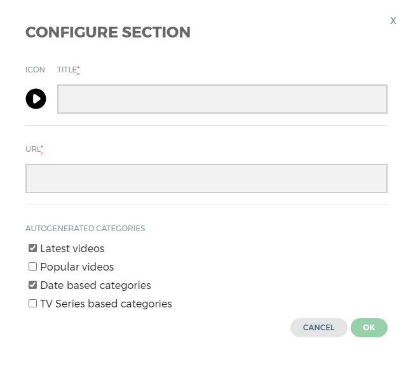Select the "Date based categories" label

[95, 286]
